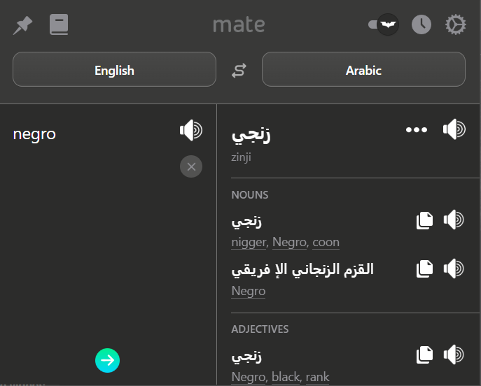Swap source and target languages
The image size is (481, 386).
pos(239,71)
